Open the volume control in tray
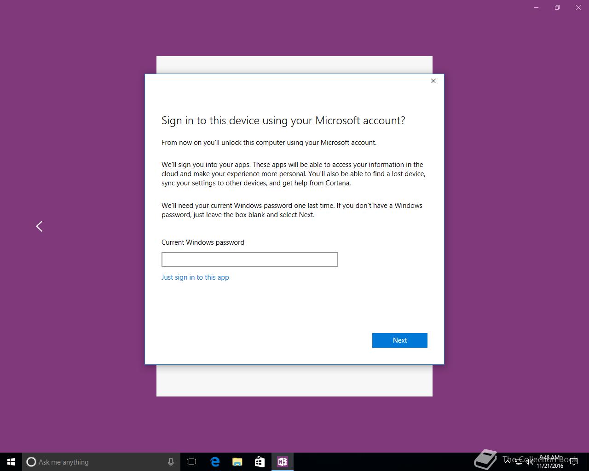The height and width of the screenshot is (471, 589). coord(530,462)
